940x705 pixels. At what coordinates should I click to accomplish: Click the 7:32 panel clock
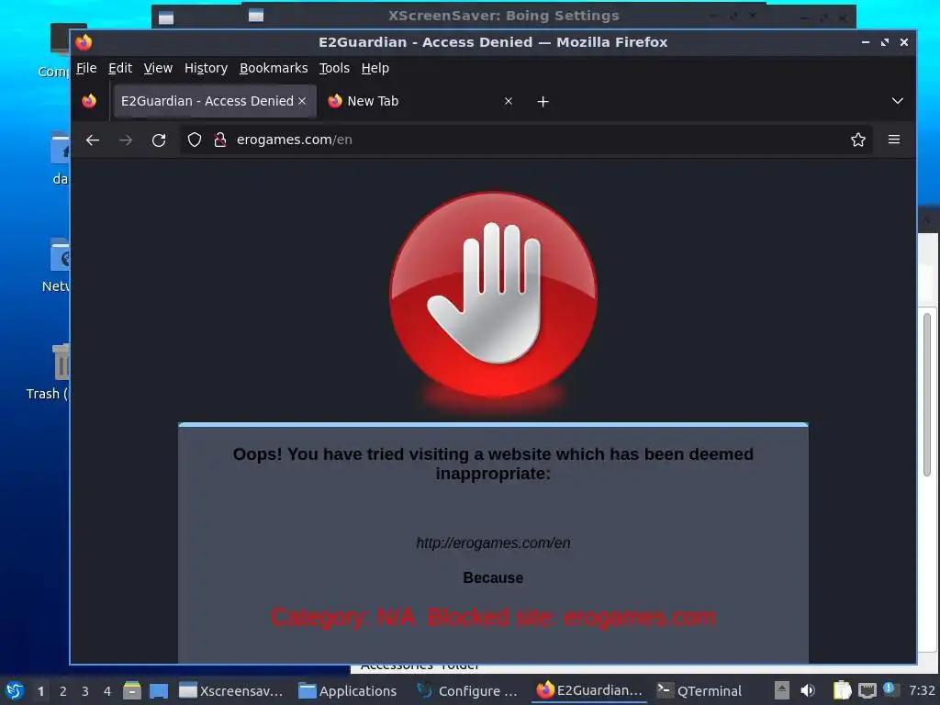pyautogui.click(x=922, y=690)
